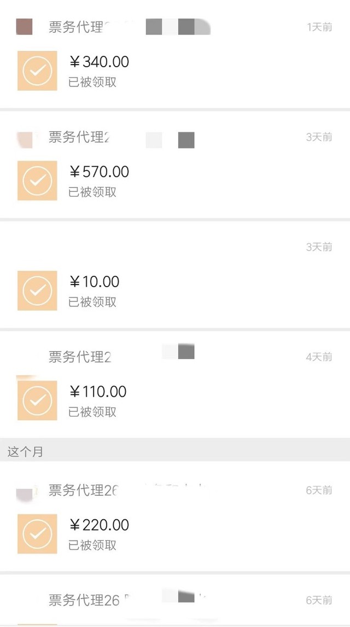The image size is (350, 627).
Task: Tap the checkmark icon beside ¥110.00
Action: (37, 400)
